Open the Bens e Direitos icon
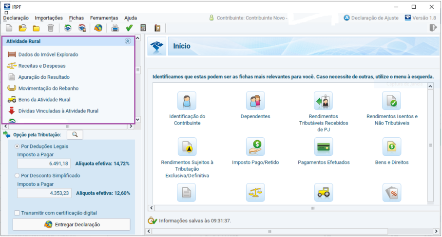The image size is (442, 237). click(x=392, y=146)
